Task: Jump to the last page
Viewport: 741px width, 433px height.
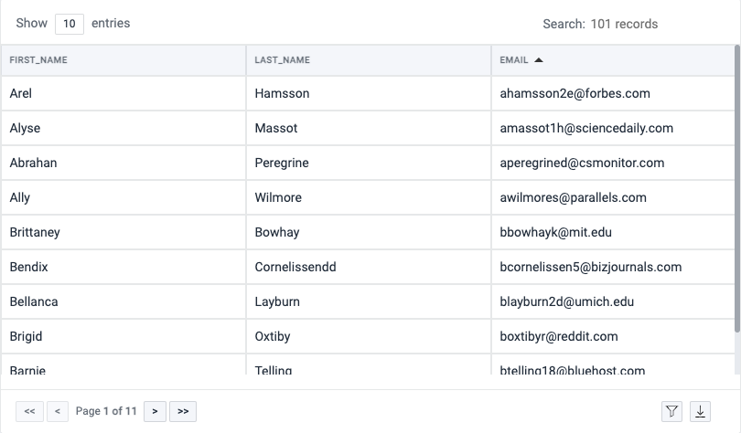Action: point(183,411)
